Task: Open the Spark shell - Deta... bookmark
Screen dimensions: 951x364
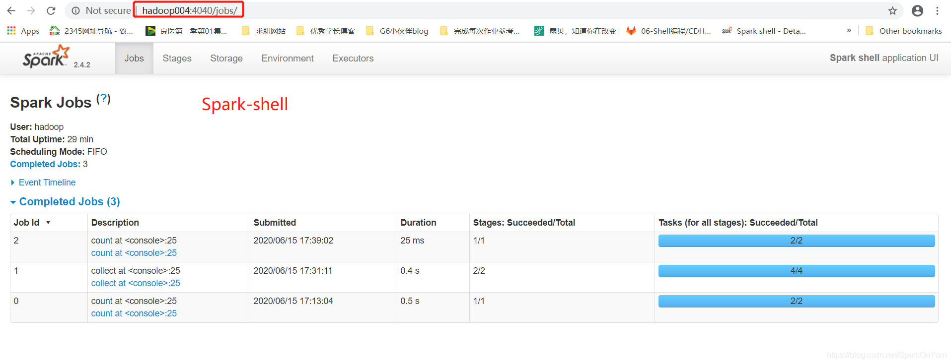Action: [764, 31]
